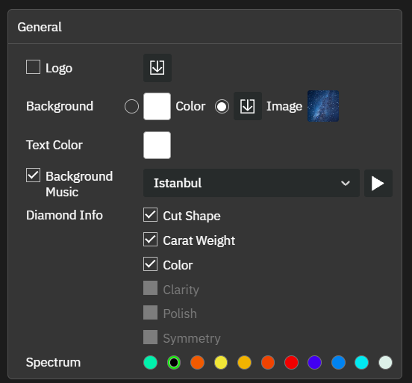
Task: Import a background image file
Action: 248,106
